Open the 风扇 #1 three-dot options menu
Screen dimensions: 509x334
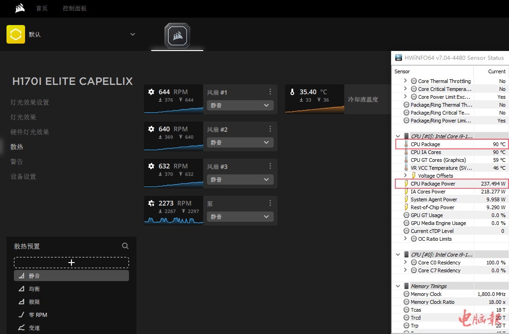pyautogui.click(x=270, y=92)
